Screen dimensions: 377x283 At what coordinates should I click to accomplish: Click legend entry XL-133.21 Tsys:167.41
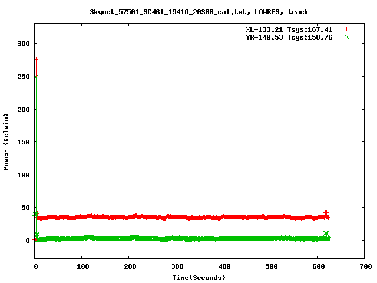coord(289,29)
